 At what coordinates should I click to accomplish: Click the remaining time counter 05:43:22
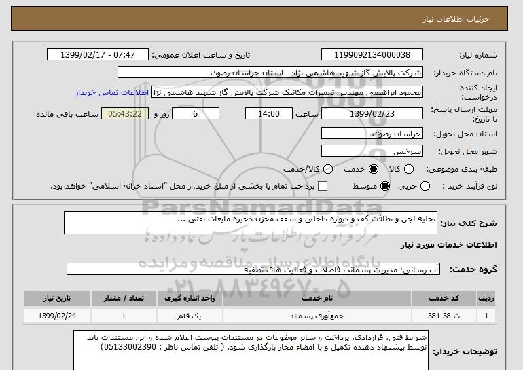tap(125, 113)
